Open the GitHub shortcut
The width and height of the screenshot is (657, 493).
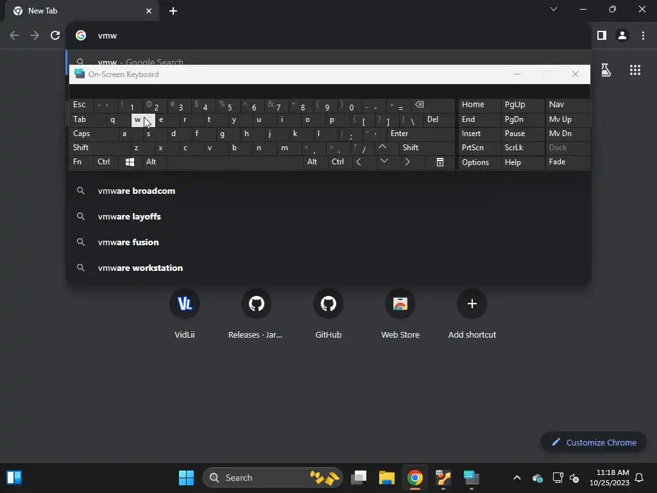pos(328,313)
